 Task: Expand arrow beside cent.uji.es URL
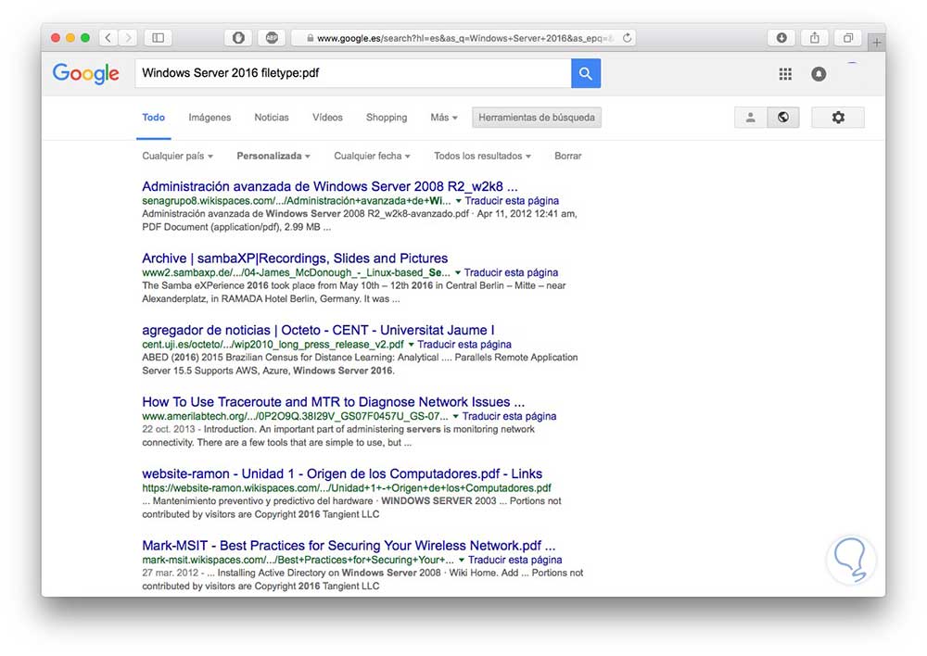[411, 345]
